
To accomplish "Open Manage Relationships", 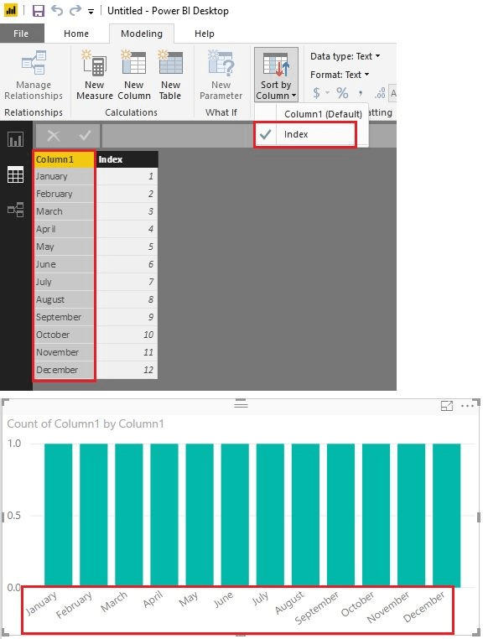I will (34, 75).
